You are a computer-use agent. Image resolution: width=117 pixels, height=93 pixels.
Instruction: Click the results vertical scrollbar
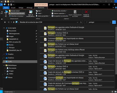[x=116, y=50]
